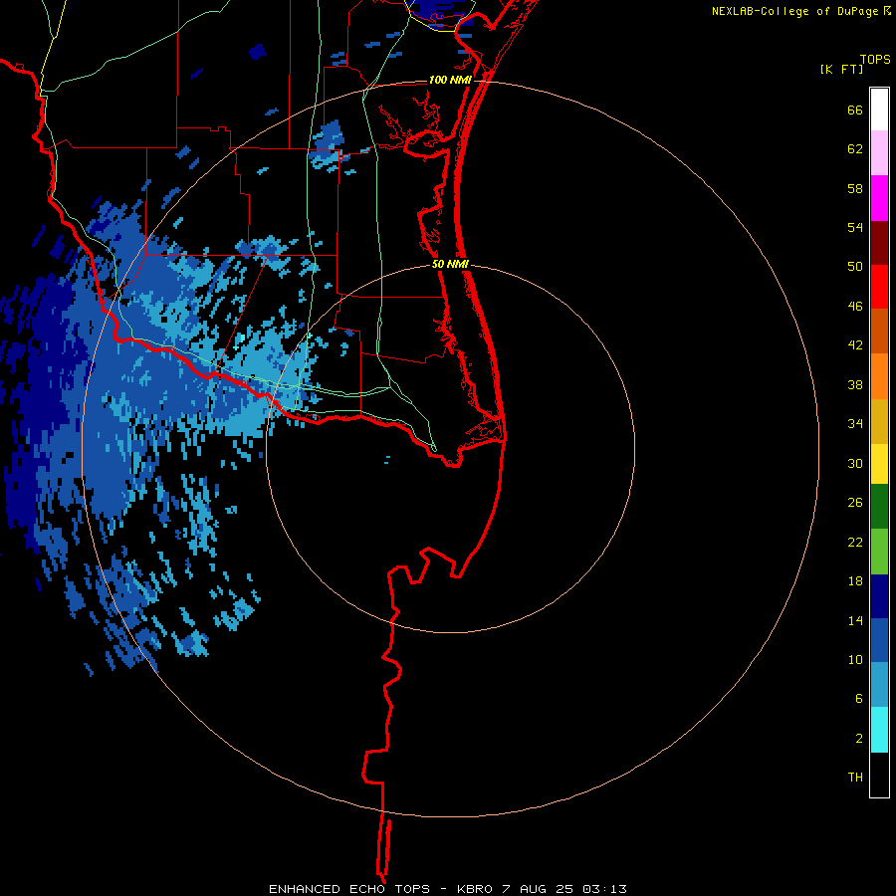Image resolution: width=896 pixels, height=896 pixels.
Task: Click the 26 legend value
Action: coord(855,503)
